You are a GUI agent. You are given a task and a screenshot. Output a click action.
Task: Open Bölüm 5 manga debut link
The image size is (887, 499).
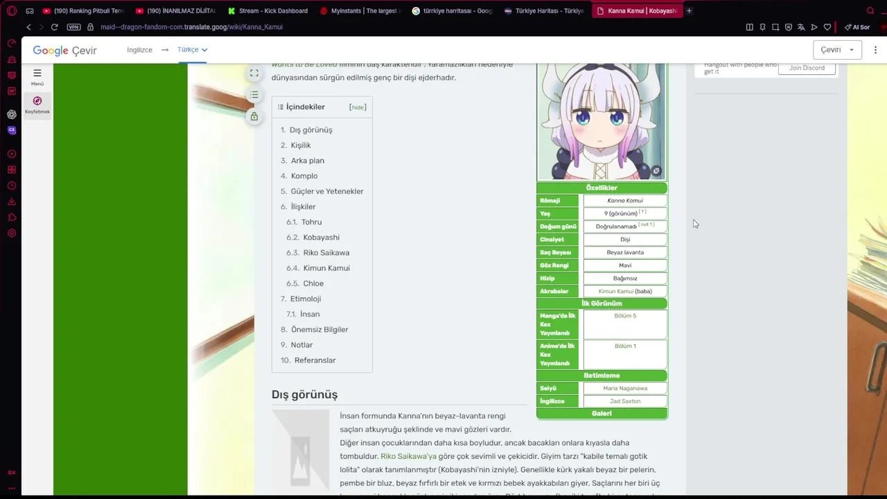tap(625, 316)
